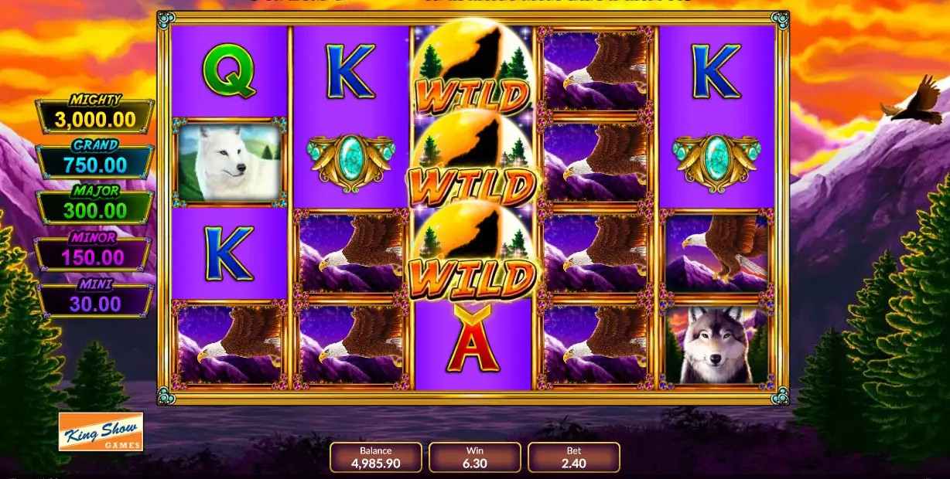Click the perched eagle above gray wolf
Viewport: 950px width, 479px height.
(717, 253)
